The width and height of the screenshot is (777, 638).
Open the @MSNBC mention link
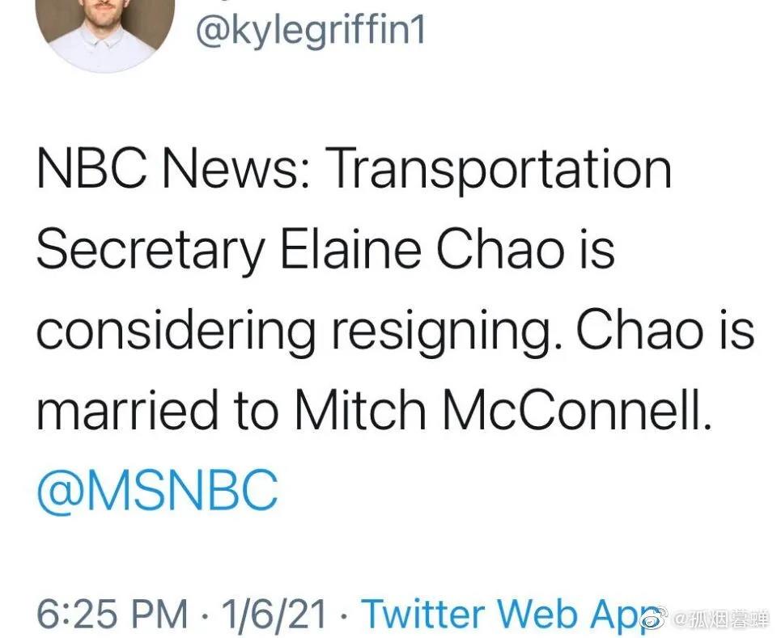[x=158, y=490]
